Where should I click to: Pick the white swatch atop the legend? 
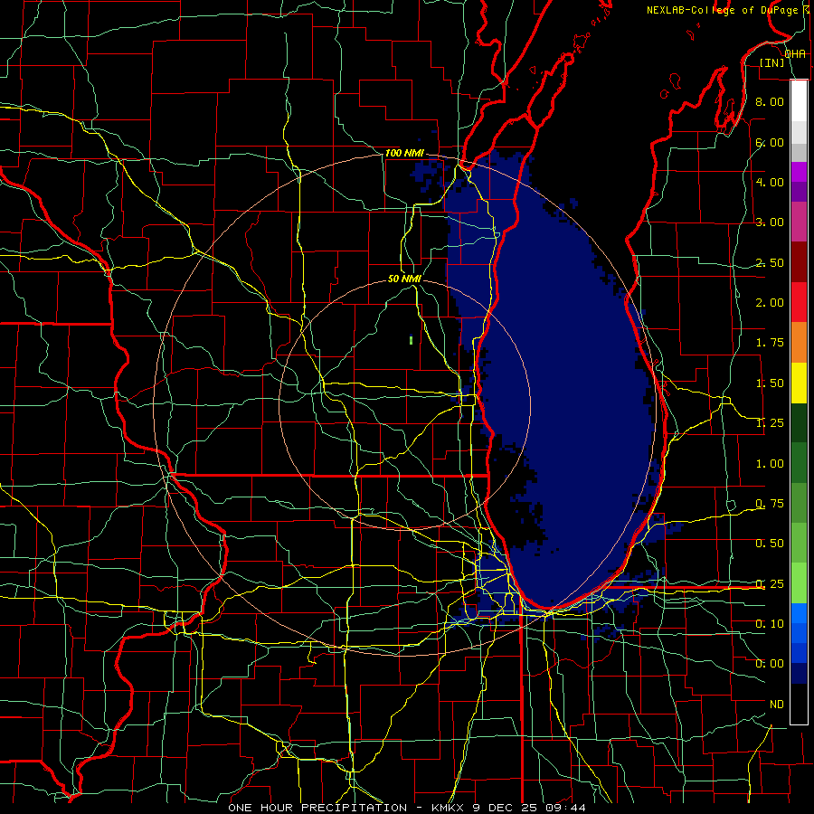tap(799, 100)
